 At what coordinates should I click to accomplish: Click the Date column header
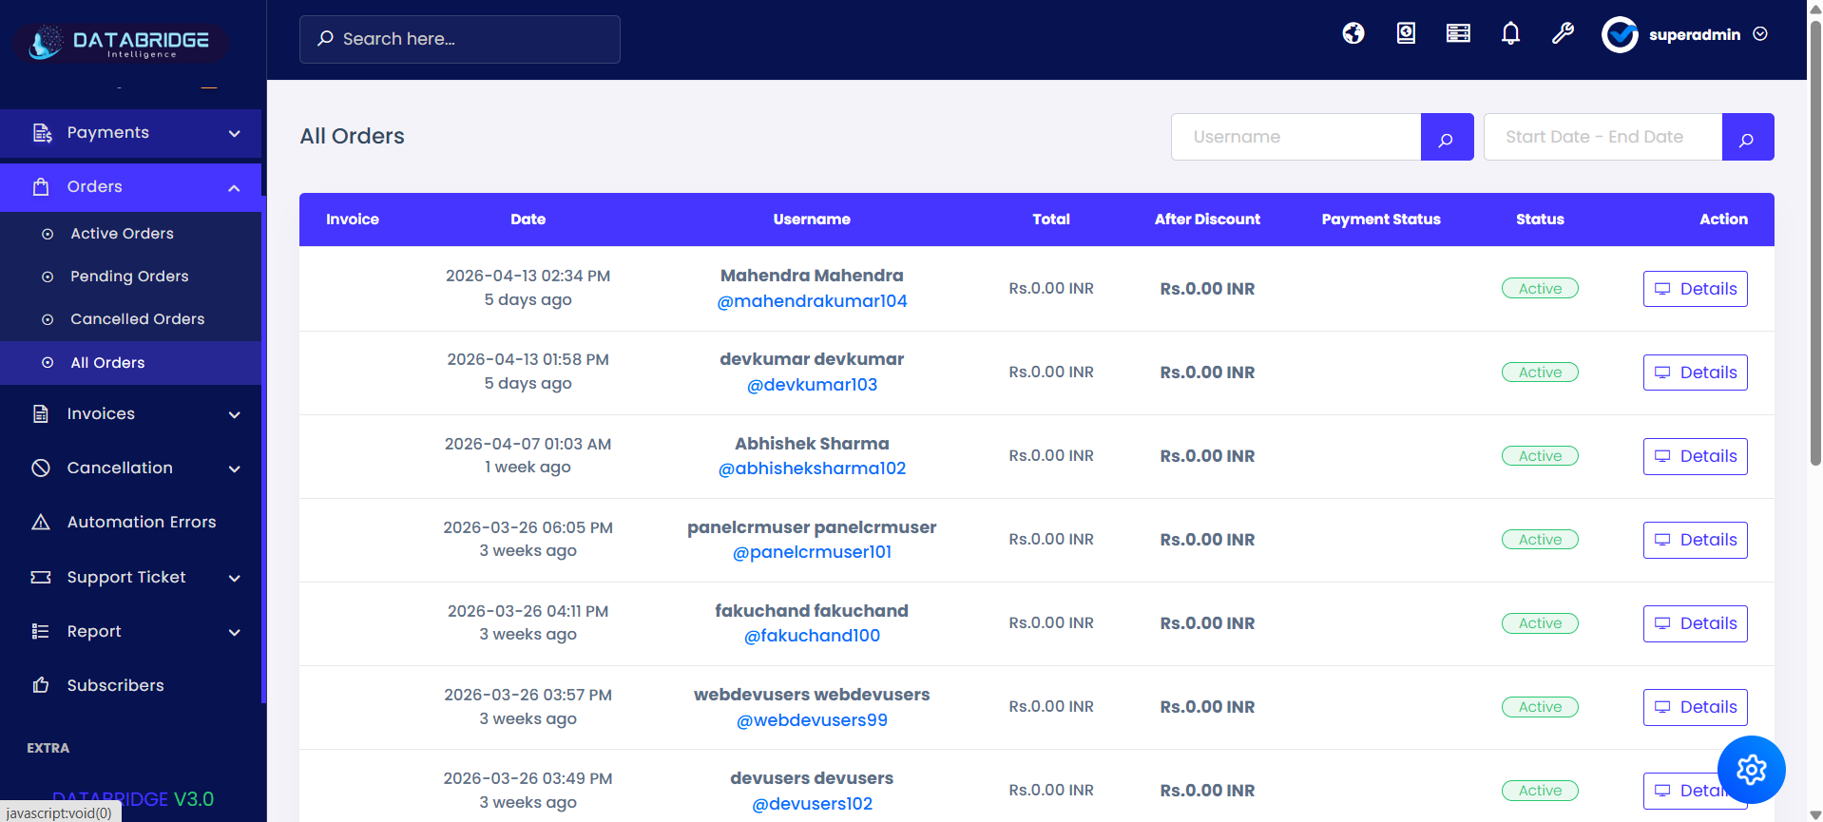coord(528,220)
